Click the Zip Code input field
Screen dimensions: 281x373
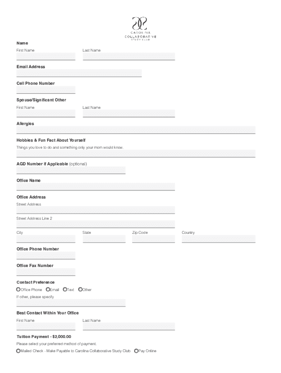click(154, 239)
